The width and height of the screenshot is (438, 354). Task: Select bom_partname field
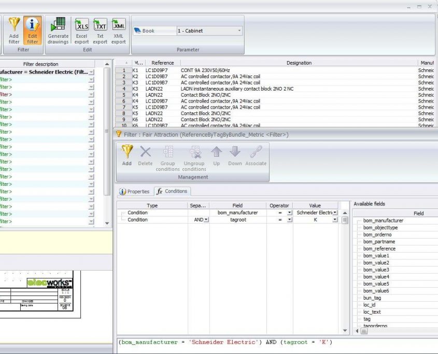tap(379, 242)
